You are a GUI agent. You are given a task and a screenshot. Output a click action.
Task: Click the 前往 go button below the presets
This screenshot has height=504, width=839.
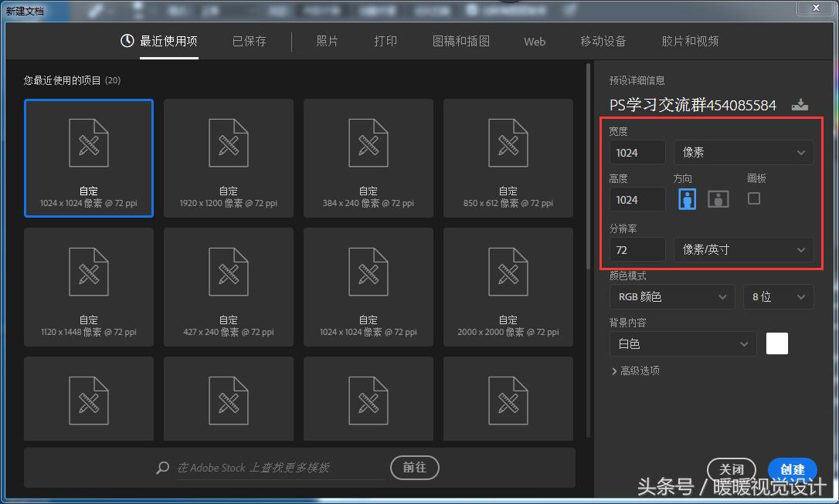click(414, 468)
